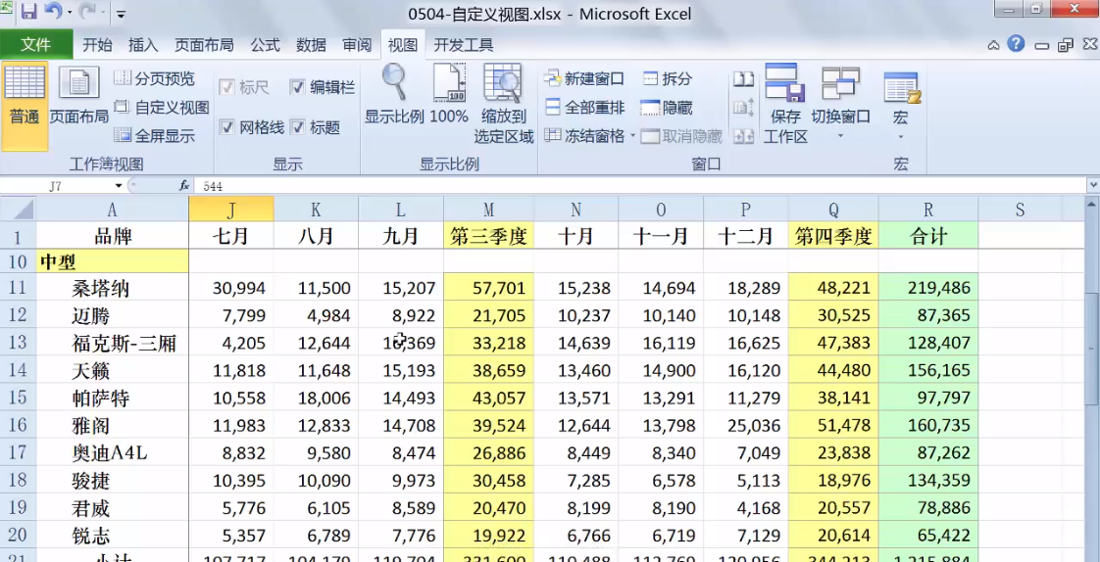The image size is (1100, 562).
Task: Click the 全屏显示 button
Action: click(155, 136)
